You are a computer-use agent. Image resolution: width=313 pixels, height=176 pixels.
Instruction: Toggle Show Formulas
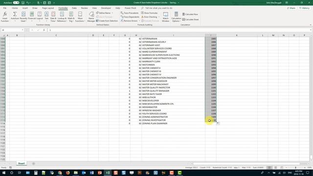point(149,13)
